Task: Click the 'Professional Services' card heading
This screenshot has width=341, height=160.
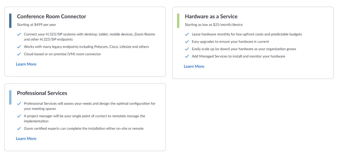Action: pos(42,93)
